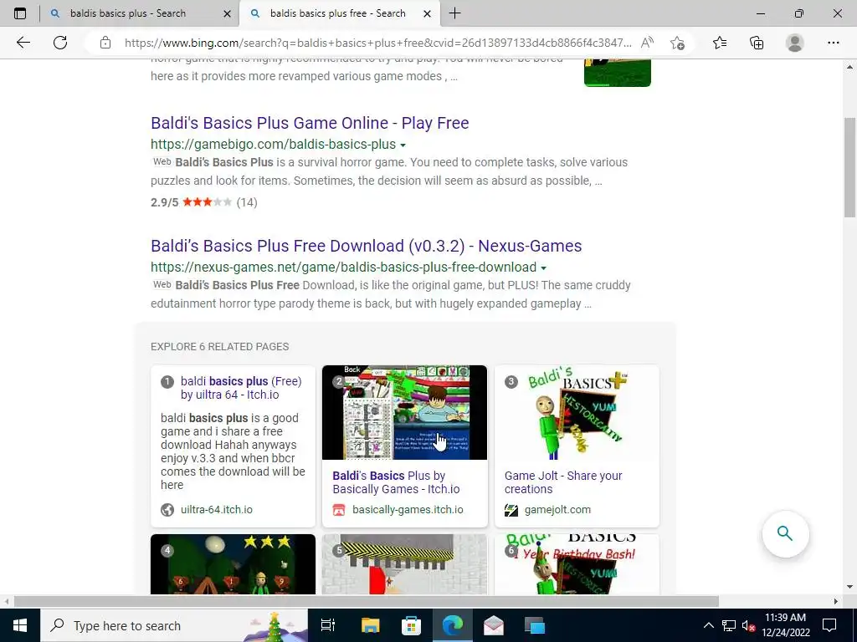The height and width of the screenshot is (642, 857).
Task: Expand the gamebigo.com result dropdown arrow
Action: 403,145
